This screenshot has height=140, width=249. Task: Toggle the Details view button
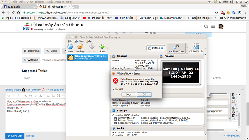click(156, 48)
